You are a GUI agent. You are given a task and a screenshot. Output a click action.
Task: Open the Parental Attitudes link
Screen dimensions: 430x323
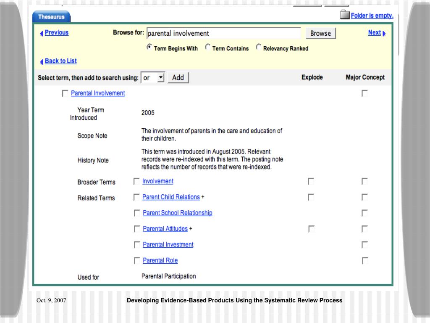point(165,228)
